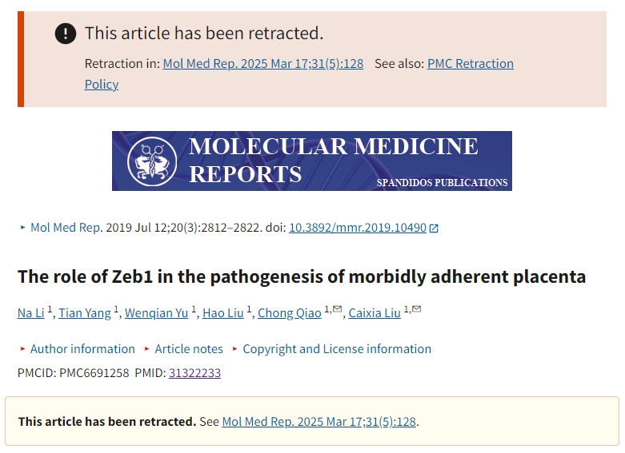
Task: Click the external link icon beside DOI
Action: pos(434,228)
